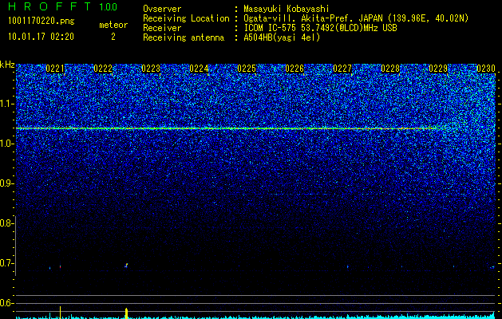Click the 0.9 kHz axis label

pos(6,183)
